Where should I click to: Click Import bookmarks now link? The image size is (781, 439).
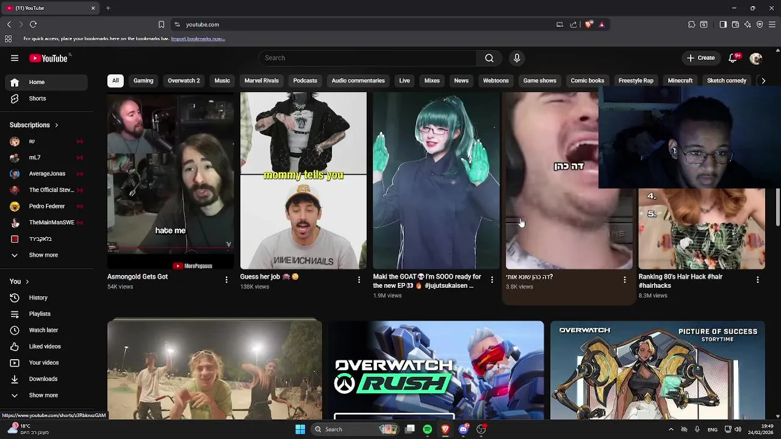tap(198, 38)
